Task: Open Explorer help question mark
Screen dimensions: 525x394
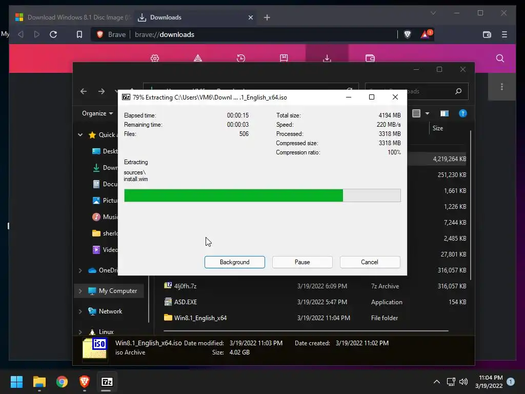Action: point(463,113)
